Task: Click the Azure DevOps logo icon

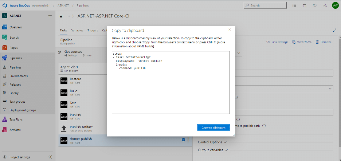Action: (x=5, y=5)
